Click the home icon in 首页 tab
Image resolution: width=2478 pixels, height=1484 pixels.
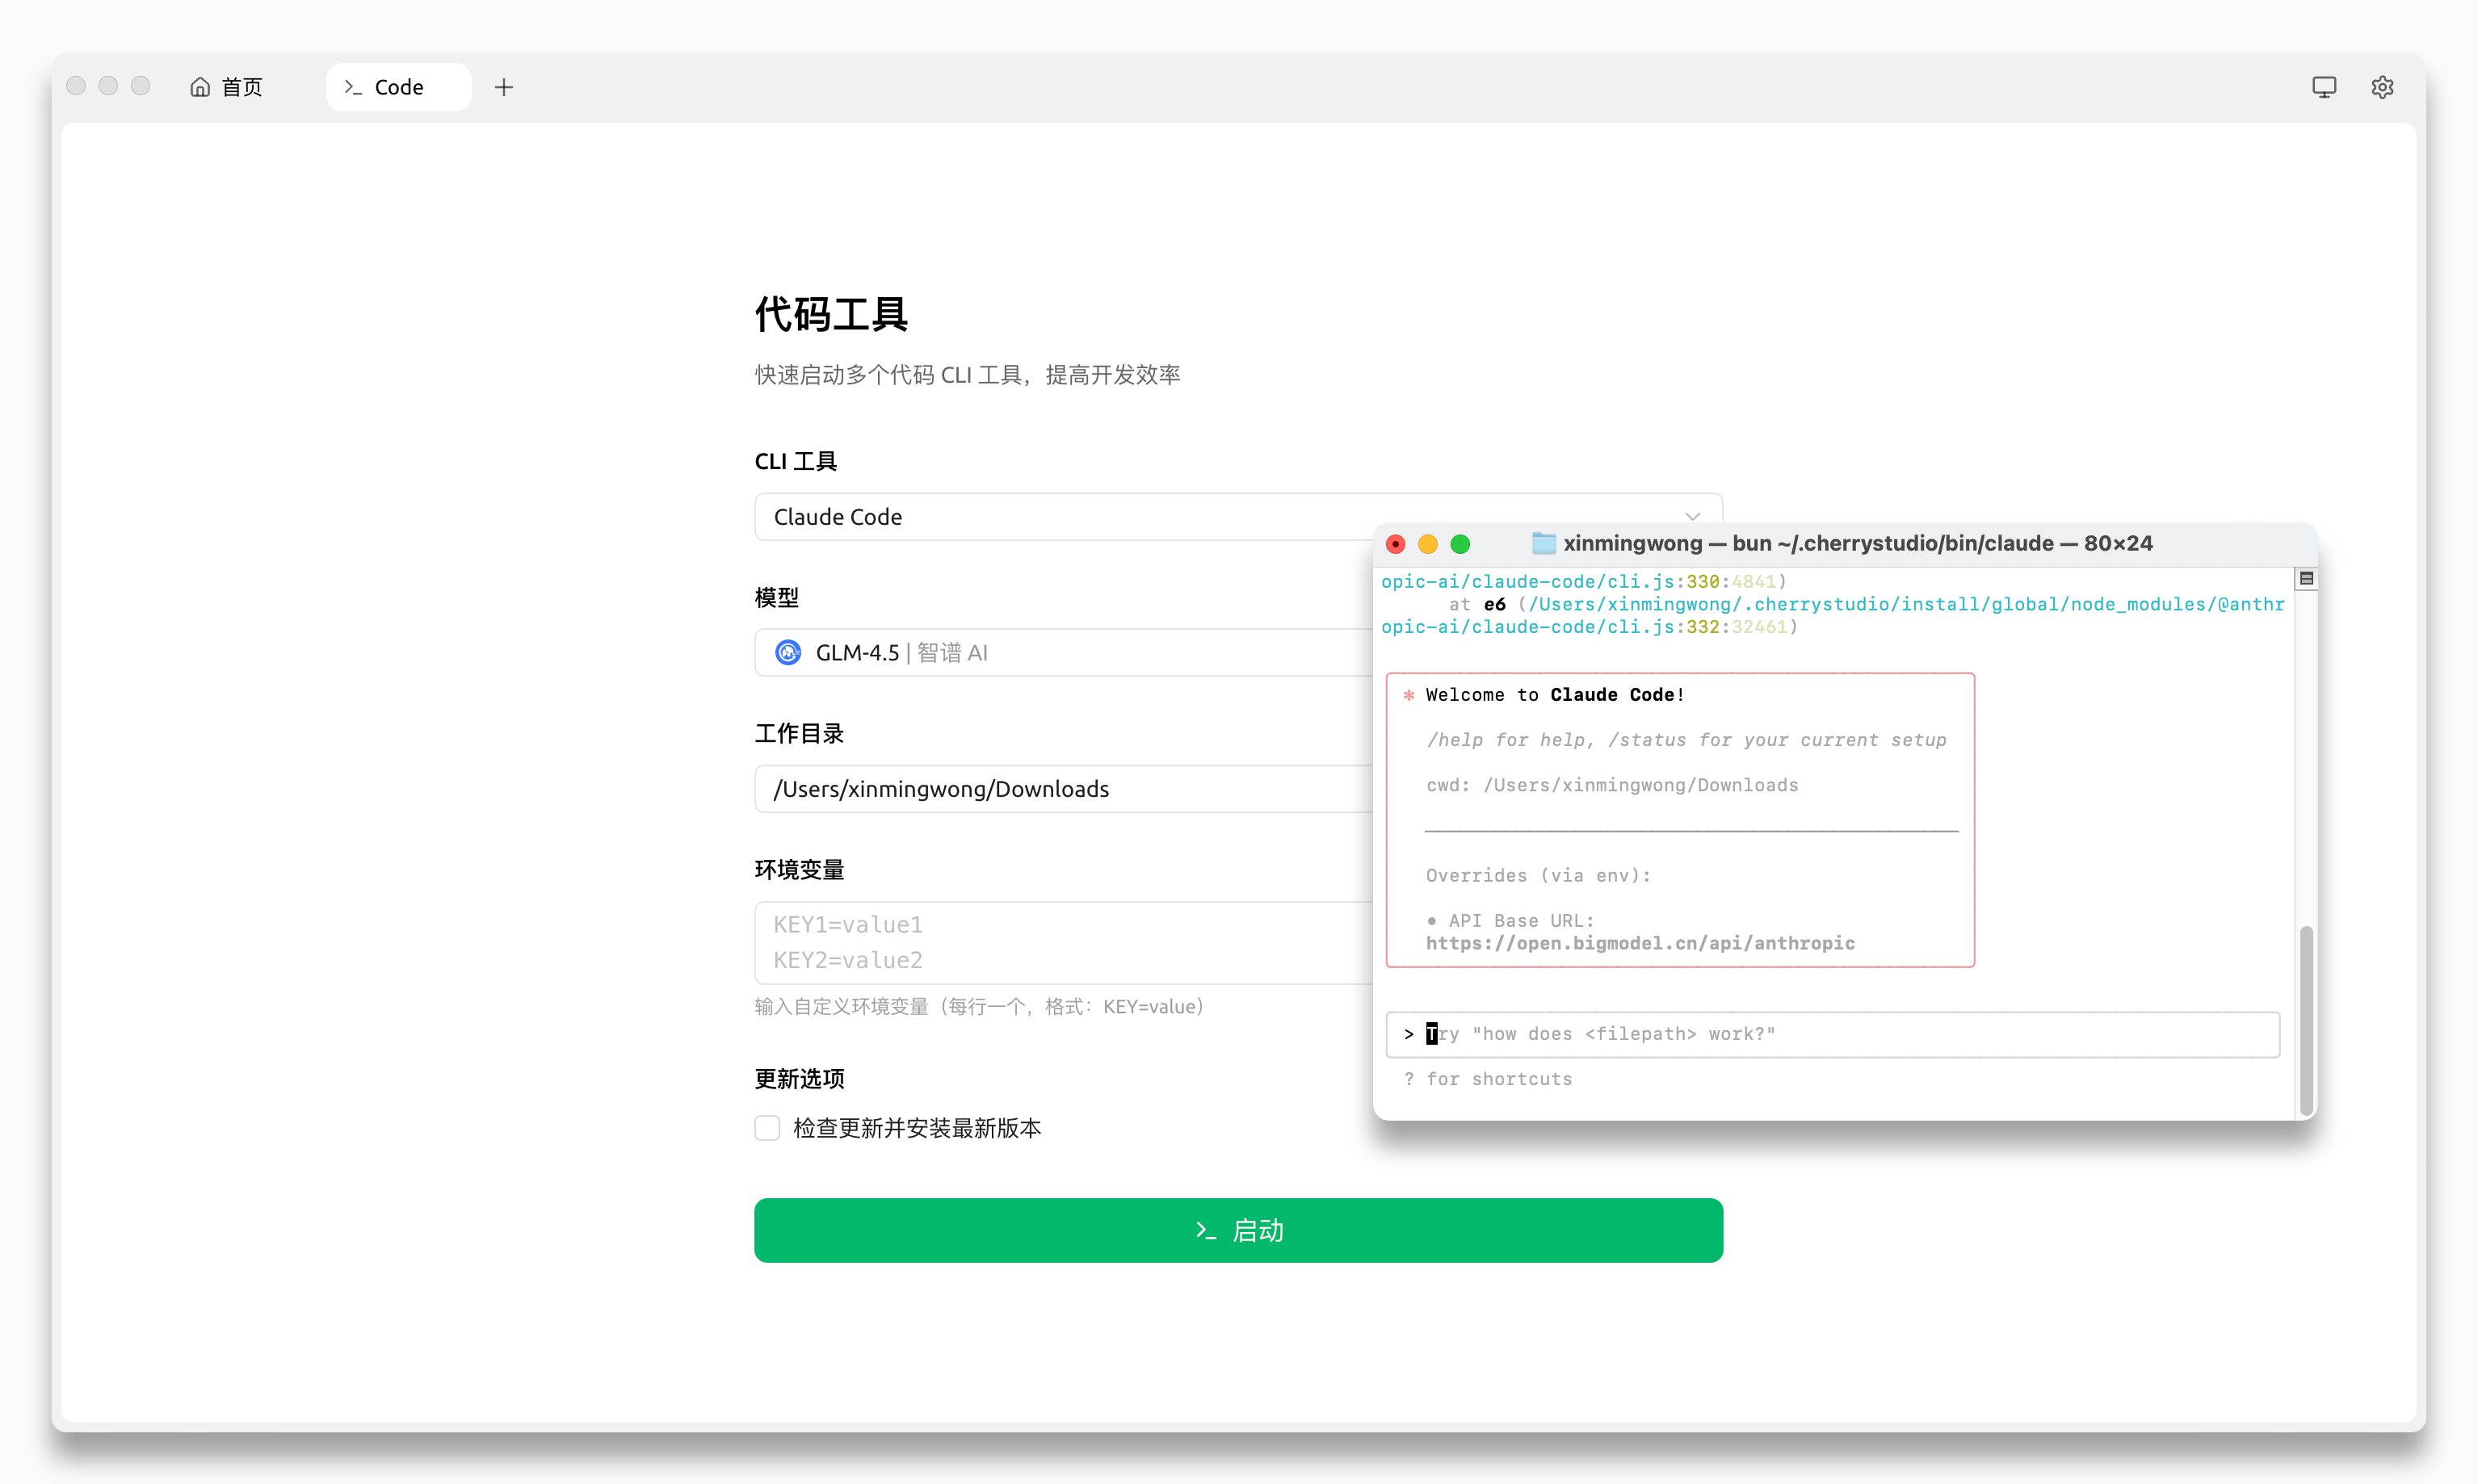click(200, 87)
